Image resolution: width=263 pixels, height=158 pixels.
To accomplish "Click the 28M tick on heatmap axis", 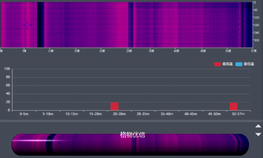I will [x=129, y=51].
